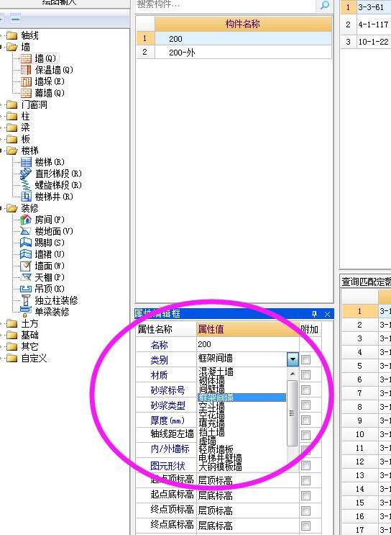Select the 墙垛(E) icon

pyautogui.click(x=26, y=81)
